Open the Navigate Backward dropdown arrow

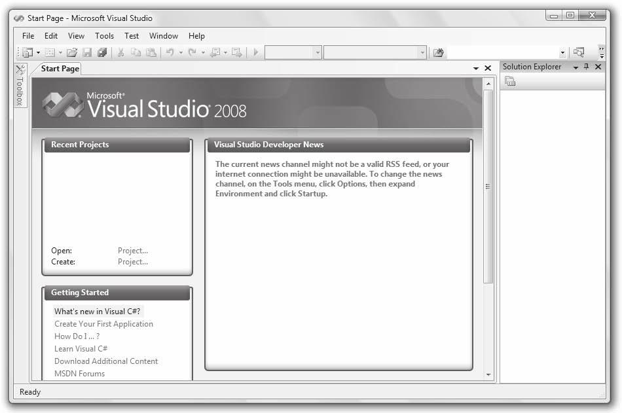[225, 52]
